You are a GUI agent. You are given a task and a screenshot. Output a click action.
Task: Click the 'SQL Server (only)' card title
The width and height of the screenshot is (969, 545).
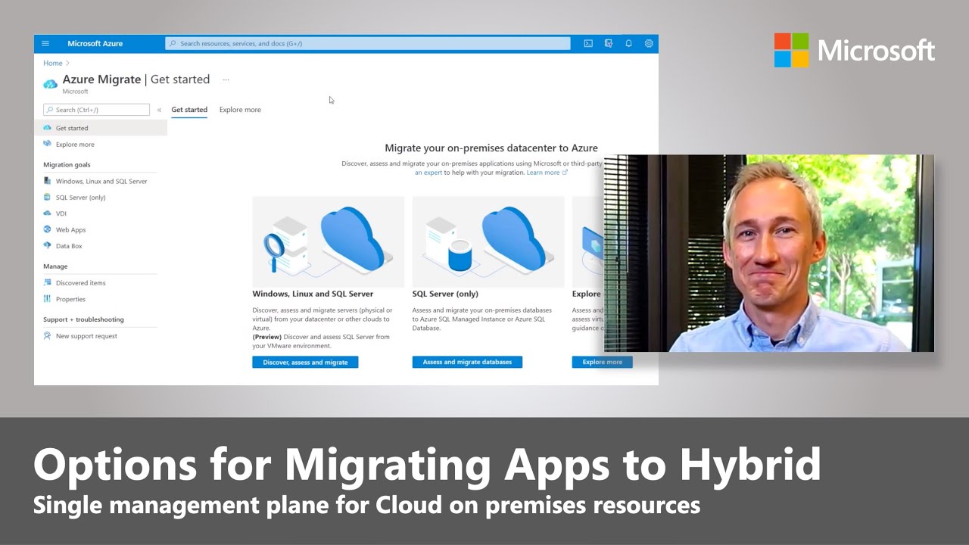445,294
